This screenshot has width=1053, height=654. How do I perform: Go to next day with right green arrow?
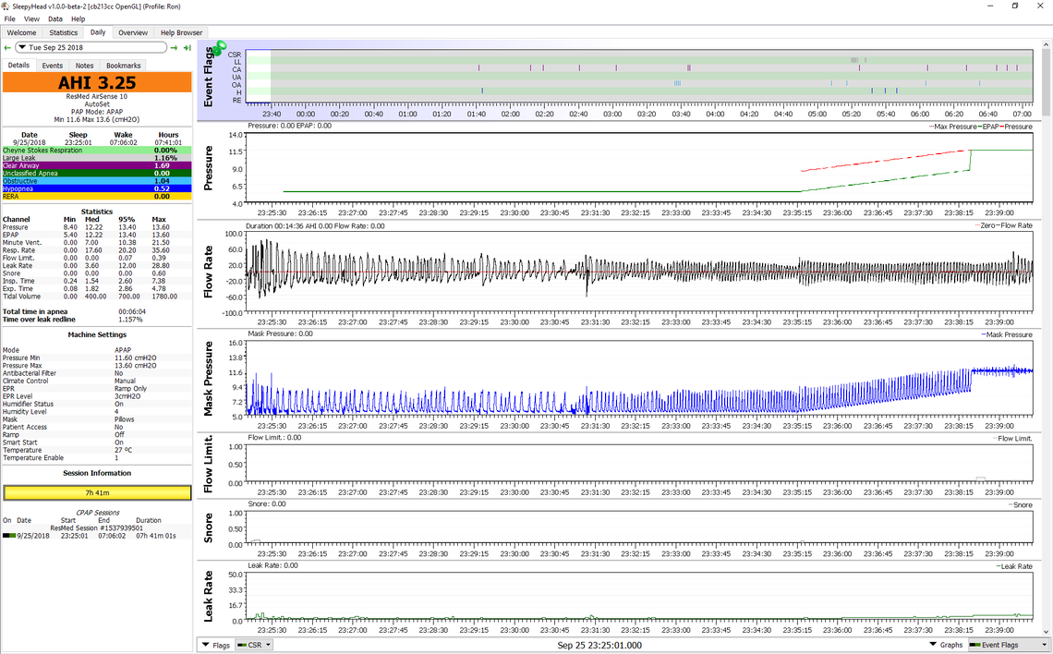coord(175,48)
